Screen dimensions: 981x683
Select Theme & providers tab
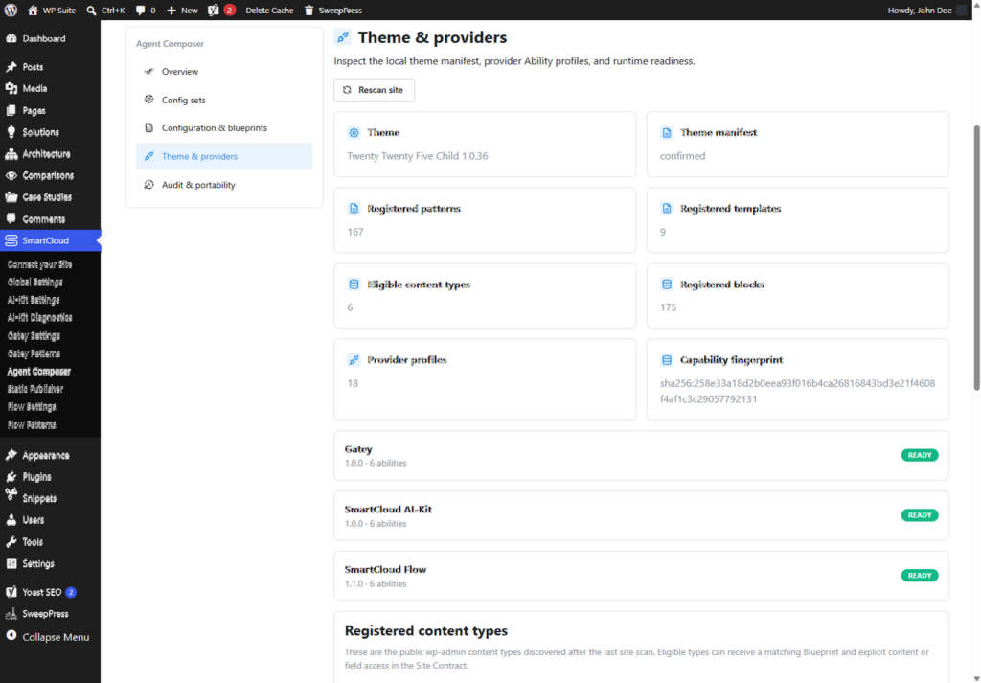click(x=224, y=156)
